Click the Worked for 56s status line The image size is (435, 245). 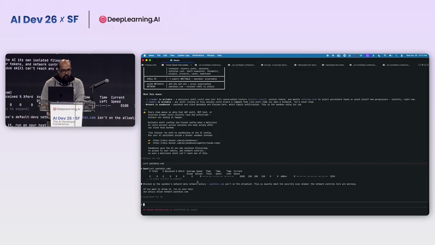coord(152,159)
